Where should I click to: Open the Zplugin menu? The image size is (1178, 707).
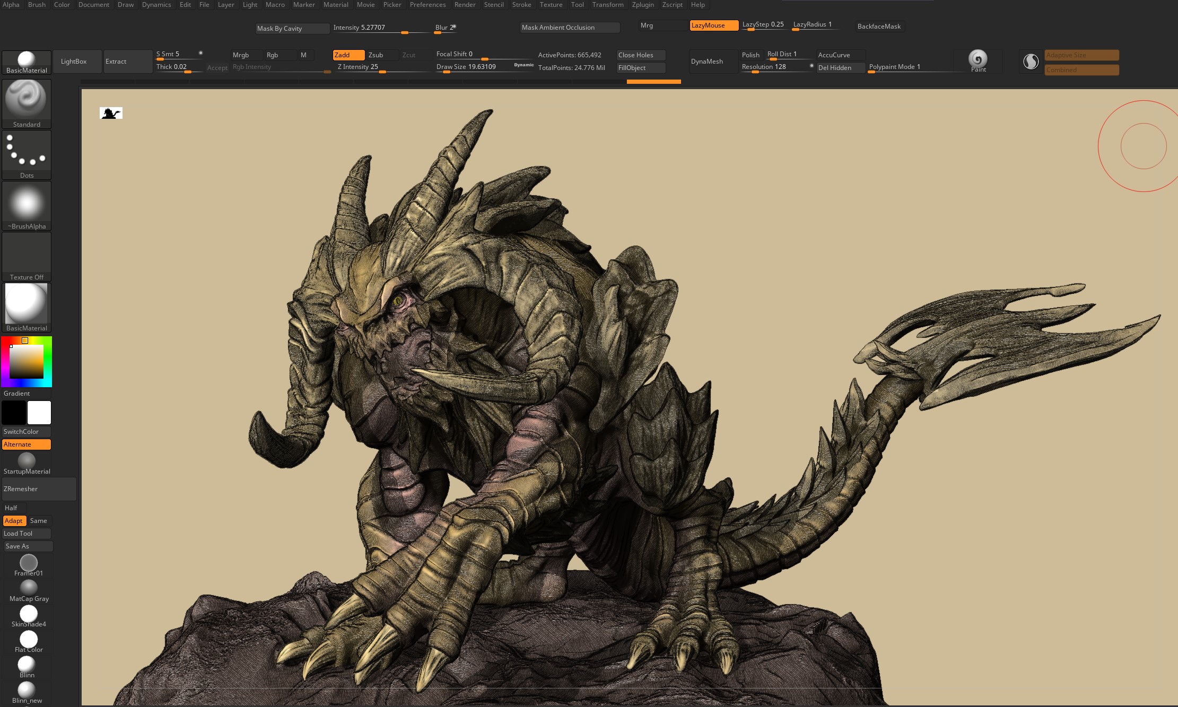tap(643, 5)
